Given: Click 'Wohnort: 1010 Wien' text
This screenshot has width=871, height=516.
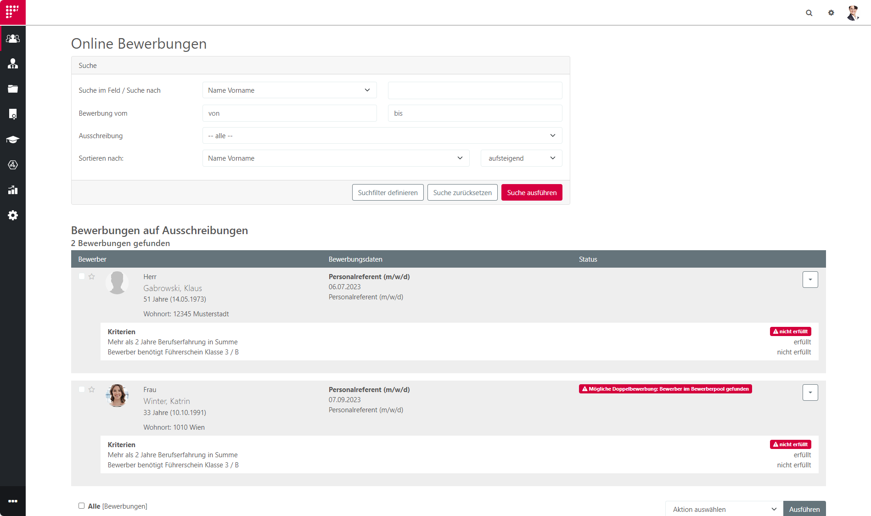Looking at the screenshot, I should (174, 427).
